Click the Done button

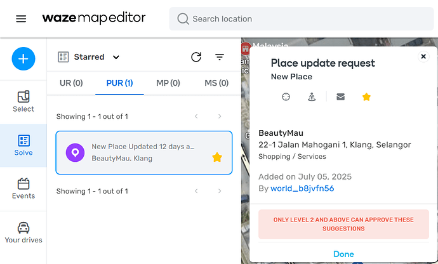(343, 254)
